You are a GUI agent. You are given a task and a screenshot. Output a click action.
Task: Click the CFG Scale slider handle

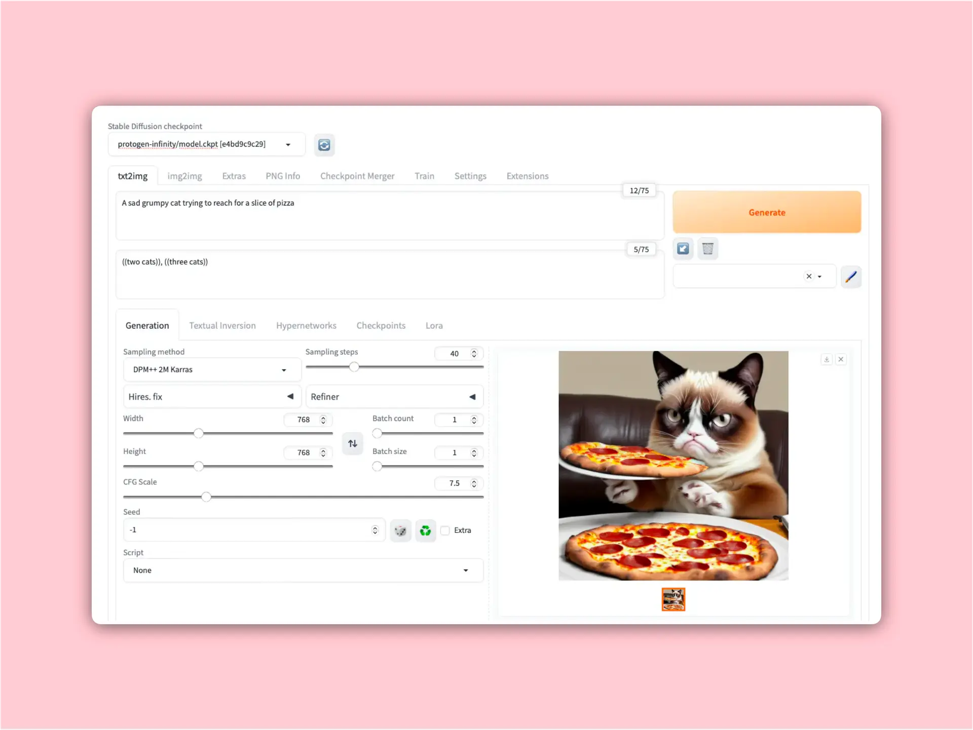click(x=206, y=497)
